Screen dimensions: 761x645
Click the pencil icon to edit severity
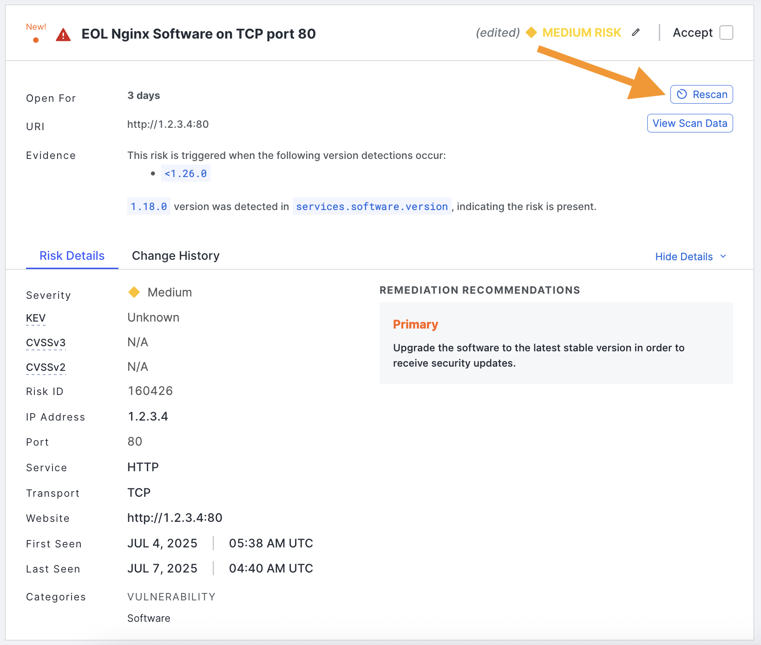click(636, 33)
